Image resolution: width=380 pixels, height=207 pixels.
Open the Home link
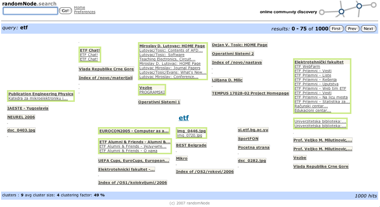coord(80,7)
